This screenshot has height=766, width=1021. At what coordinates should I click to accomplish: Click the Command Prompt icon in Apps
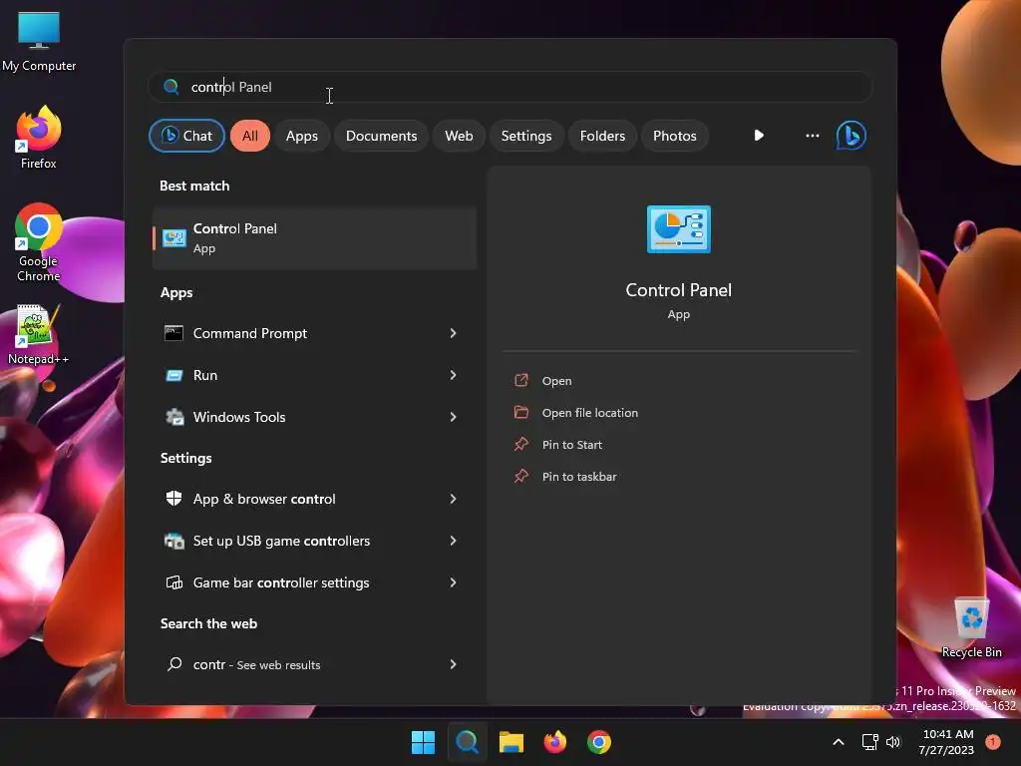pos(173,333)
